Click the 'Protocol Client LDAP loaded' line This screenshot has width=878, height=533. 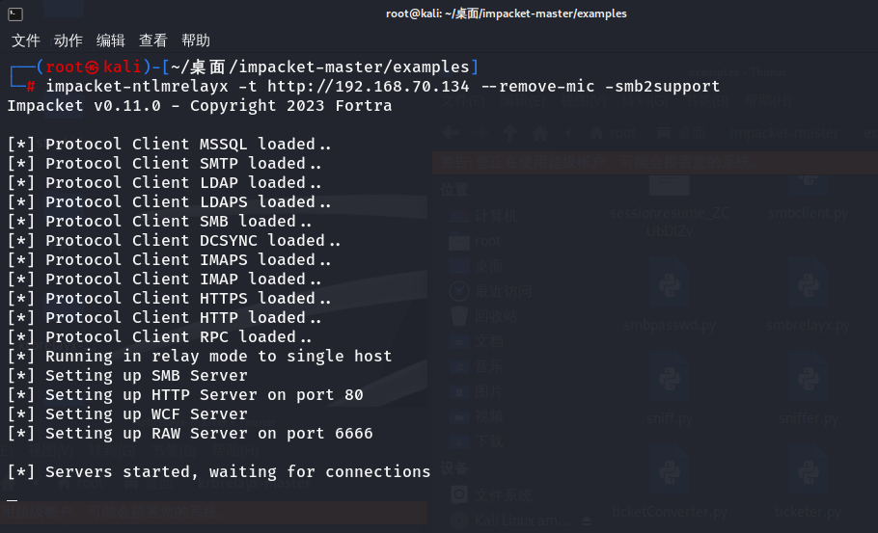click(165, 182)
